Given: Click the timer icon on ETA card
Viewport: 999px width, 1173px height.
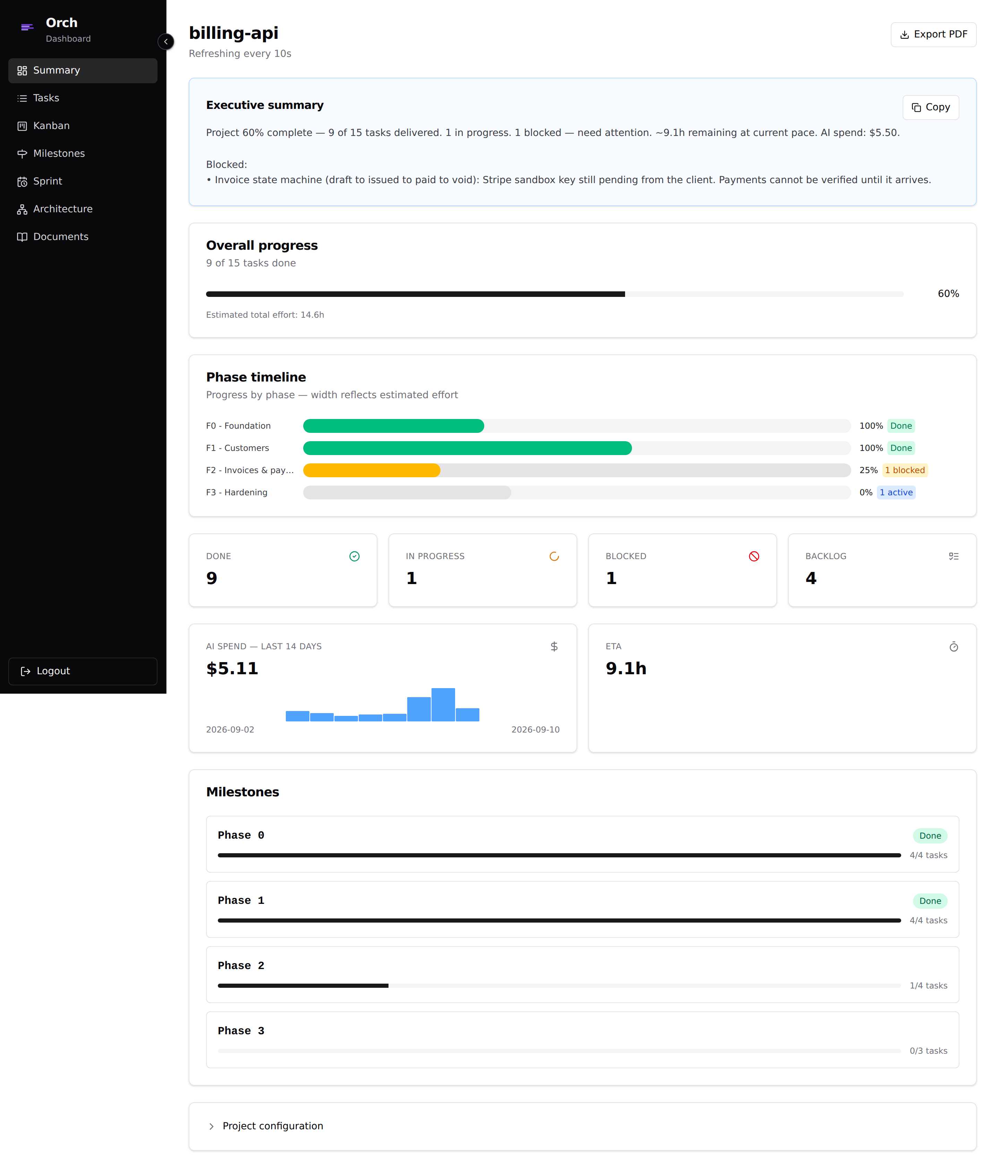Looking at the screenshot, I should point(954,647).
